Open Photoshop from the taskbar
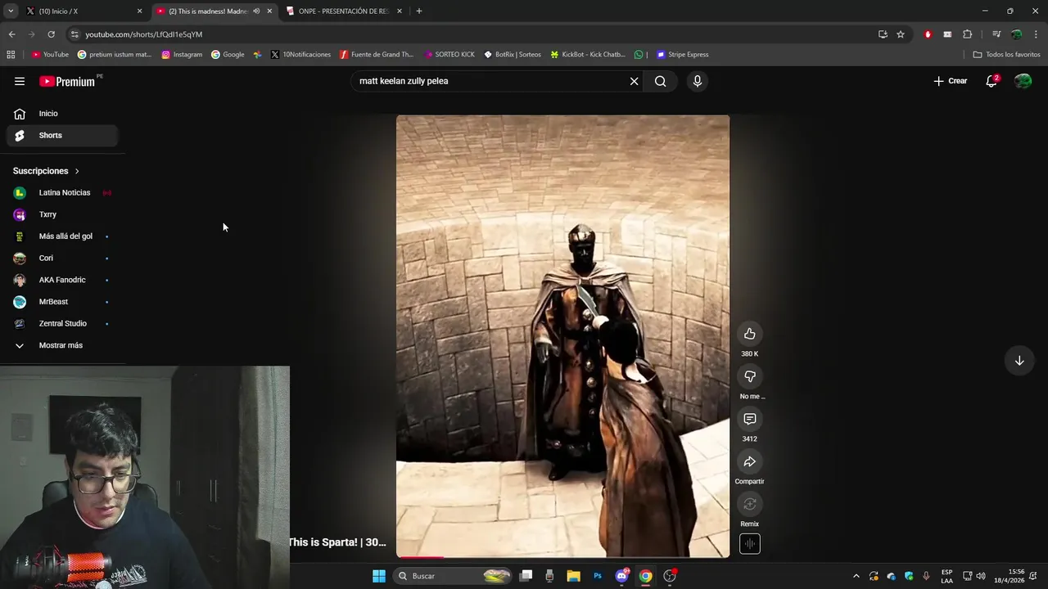 pyautogui.click(x=598, y=576)
